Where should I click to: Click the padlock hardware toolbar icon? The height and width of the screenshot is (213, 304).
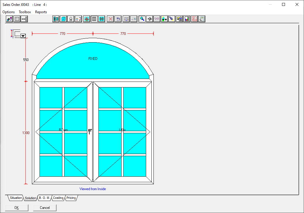pyautogui.click(x=71, y=19)
